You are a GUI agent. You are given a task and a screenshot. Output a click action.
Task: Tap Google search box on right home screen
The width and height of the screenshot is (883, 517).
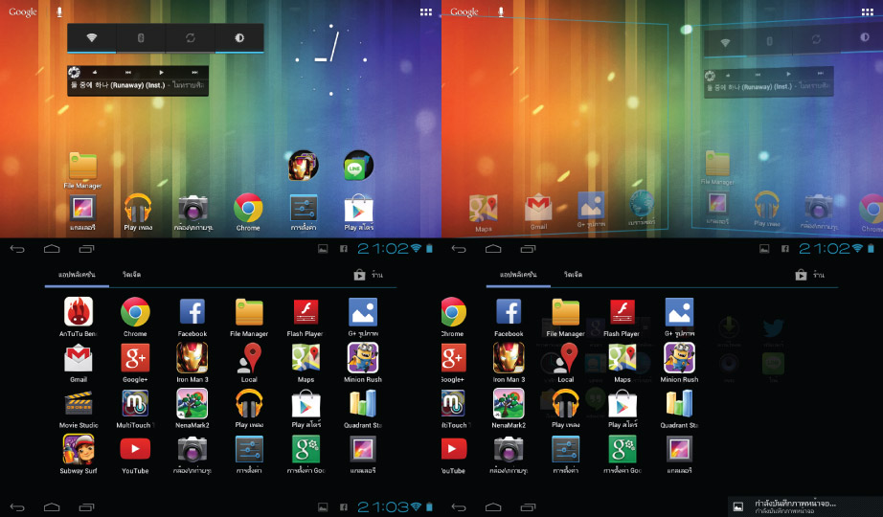pyautogui.click(x=464, y=11)
